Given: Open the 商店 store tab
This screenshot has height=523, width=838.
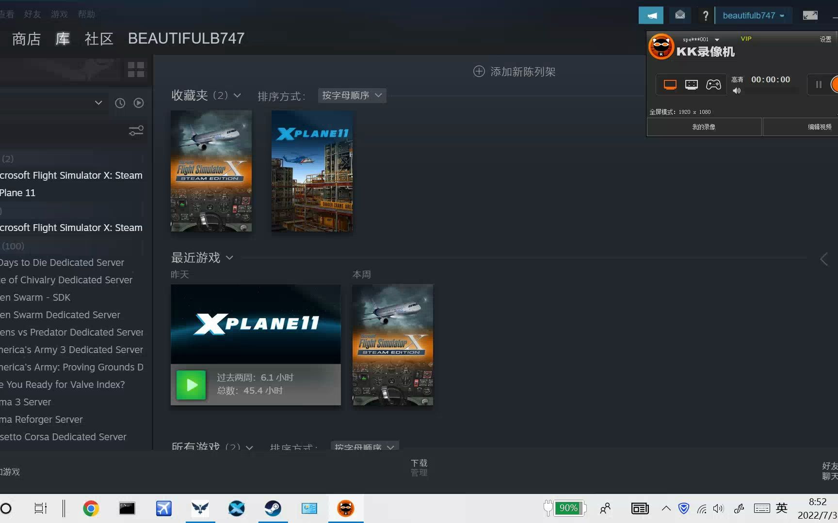Looking at the screenshot, I should (26, 39).
